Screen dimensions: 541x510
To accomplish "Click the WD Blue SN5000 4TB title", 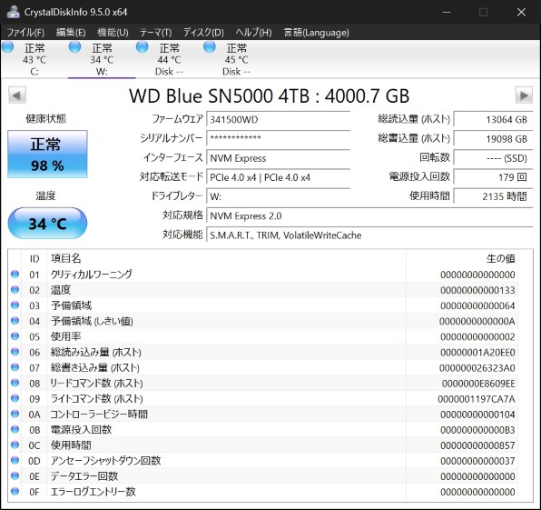I will pos(269,95).
